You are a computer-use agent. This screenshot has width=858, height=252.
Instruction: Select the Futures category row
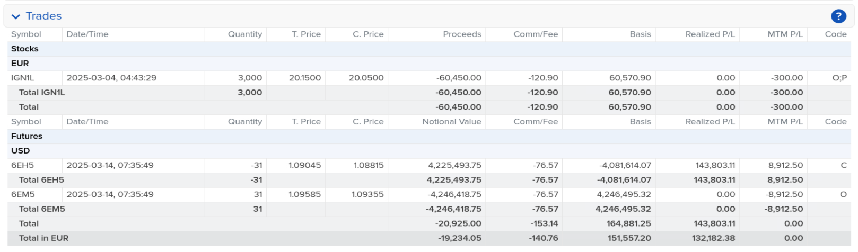coord(429,136)
